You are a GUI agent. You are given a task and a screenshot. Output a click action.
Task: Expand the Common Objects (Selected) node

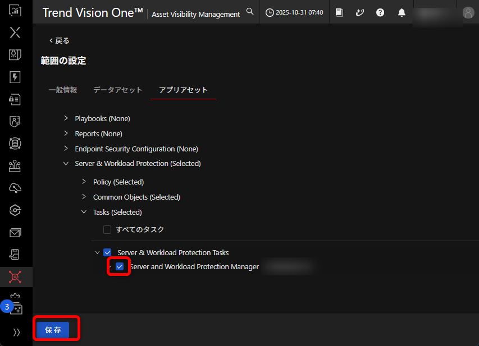coord(84,197)
